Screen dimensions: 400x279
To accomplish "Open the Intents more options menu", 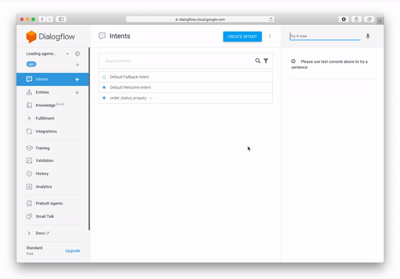I will 269,36.
